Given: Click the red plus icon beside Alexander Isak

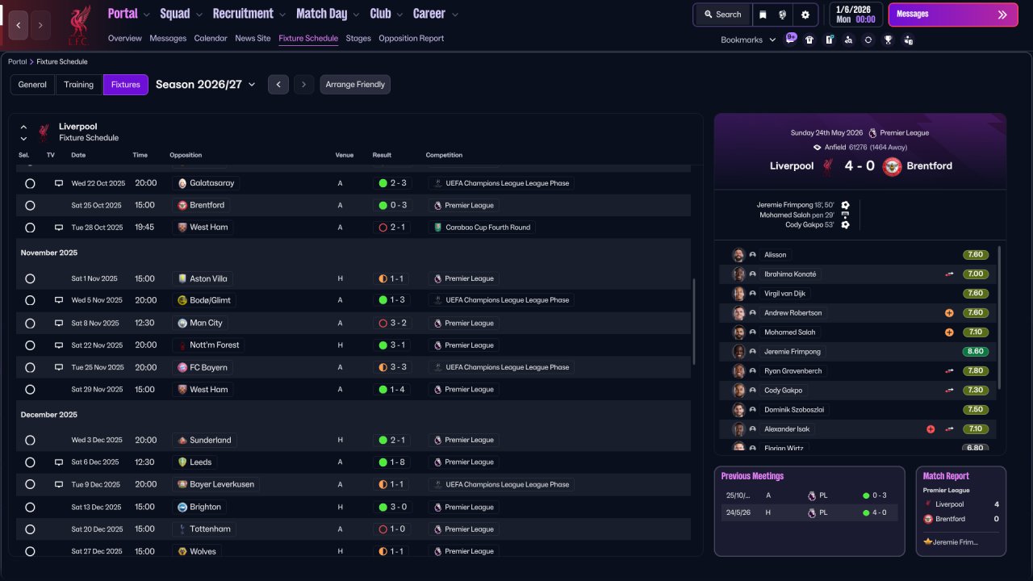Looking at the screenshot, I should point(931,429).
